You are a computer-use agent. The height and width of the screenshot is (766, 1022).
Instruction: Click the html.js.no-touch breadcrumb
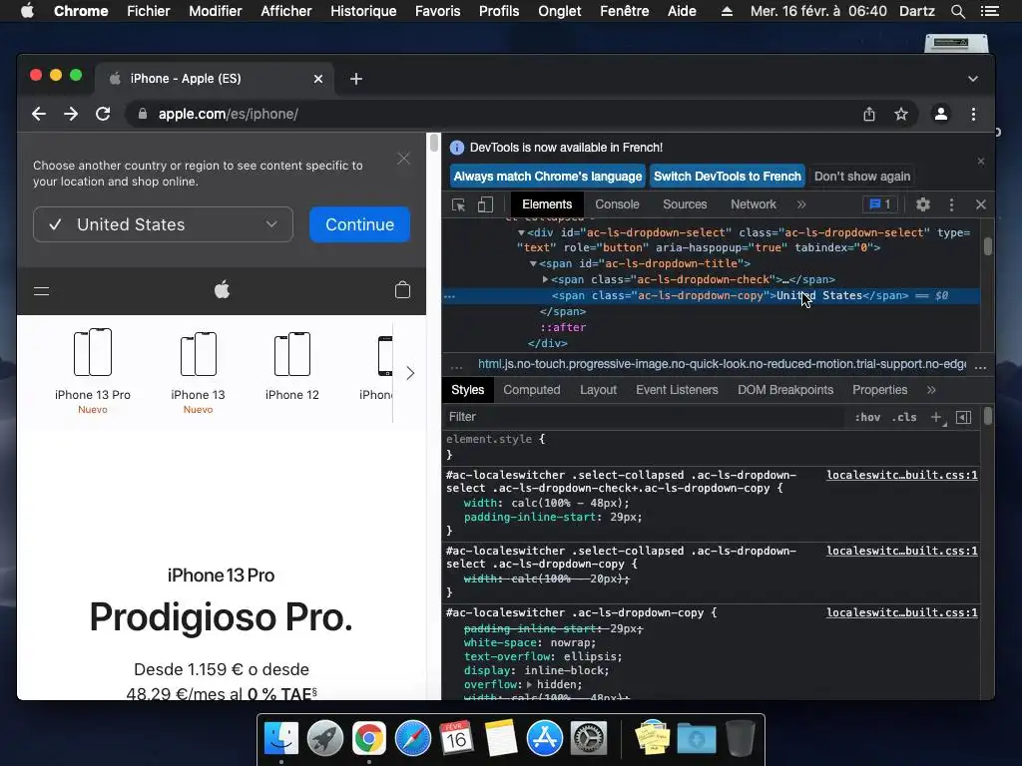point(723,364)
